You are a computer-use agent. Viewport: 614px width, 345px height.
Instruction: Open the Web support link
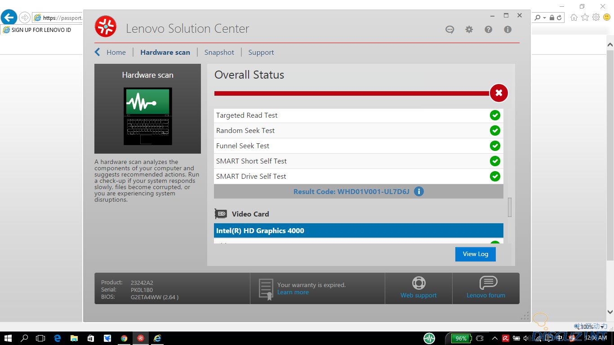418,295
